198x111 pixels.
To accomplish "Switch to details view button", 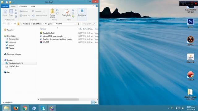I will [93, 102].
